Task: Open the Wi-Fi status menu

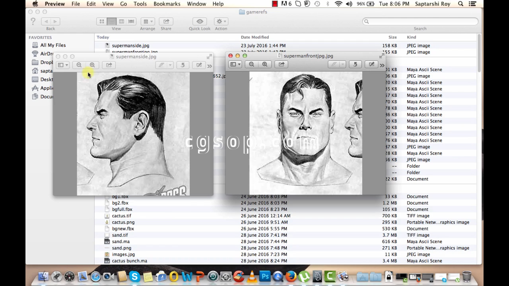Action: [x=338, y=4]
